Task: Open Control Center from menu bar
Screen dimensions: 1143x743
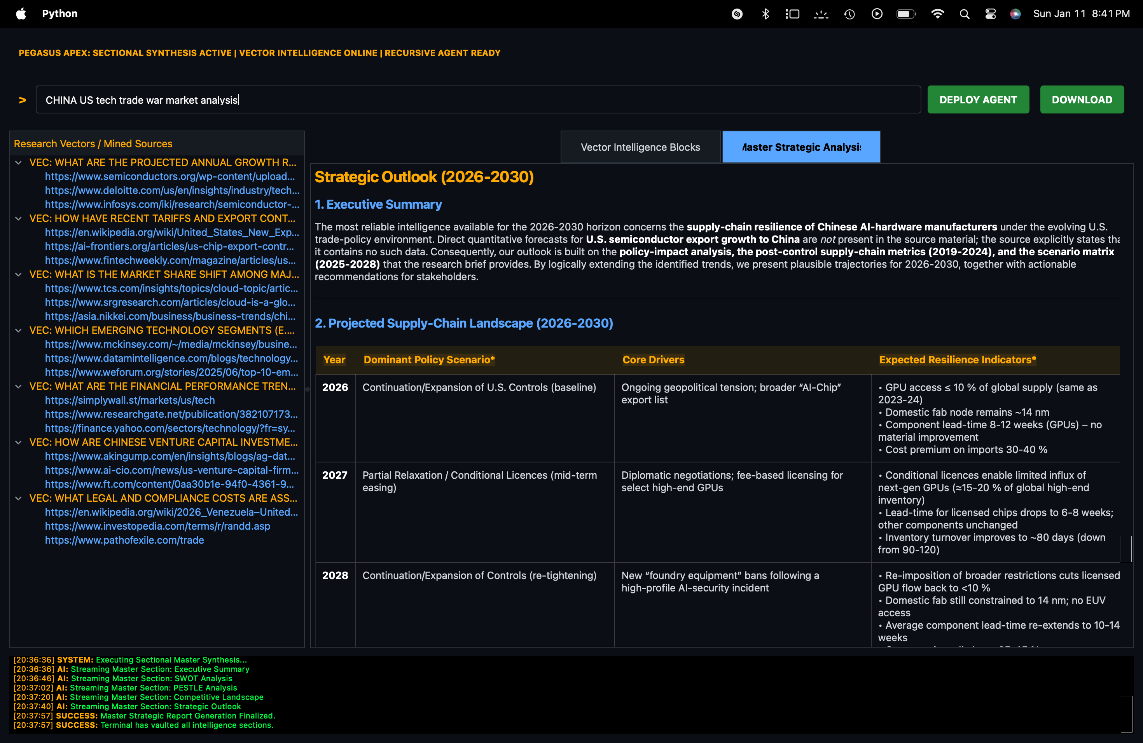Action: tap(990, 14)
